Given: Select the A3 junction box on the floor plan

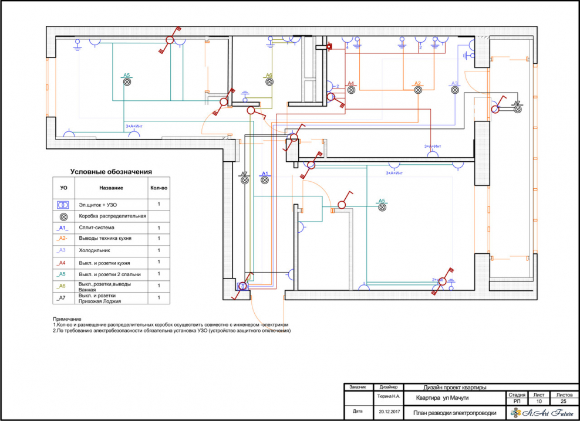Looking at the screenshot, I should (x=454, y=90).
